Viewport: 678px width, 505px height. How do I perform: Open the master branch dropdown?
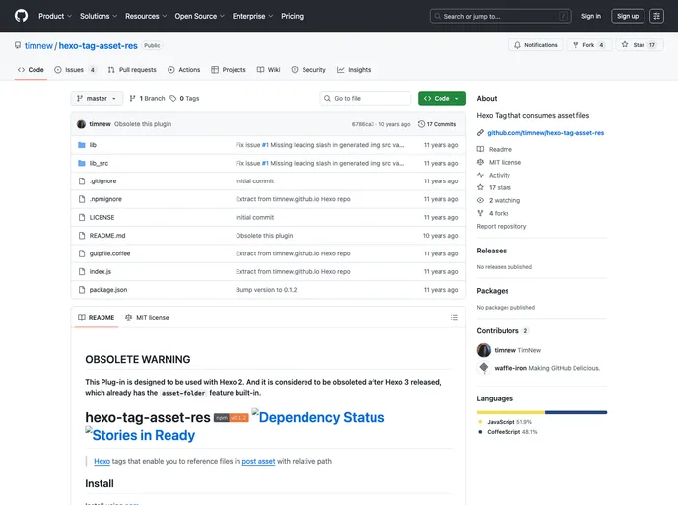coord(97,99)
